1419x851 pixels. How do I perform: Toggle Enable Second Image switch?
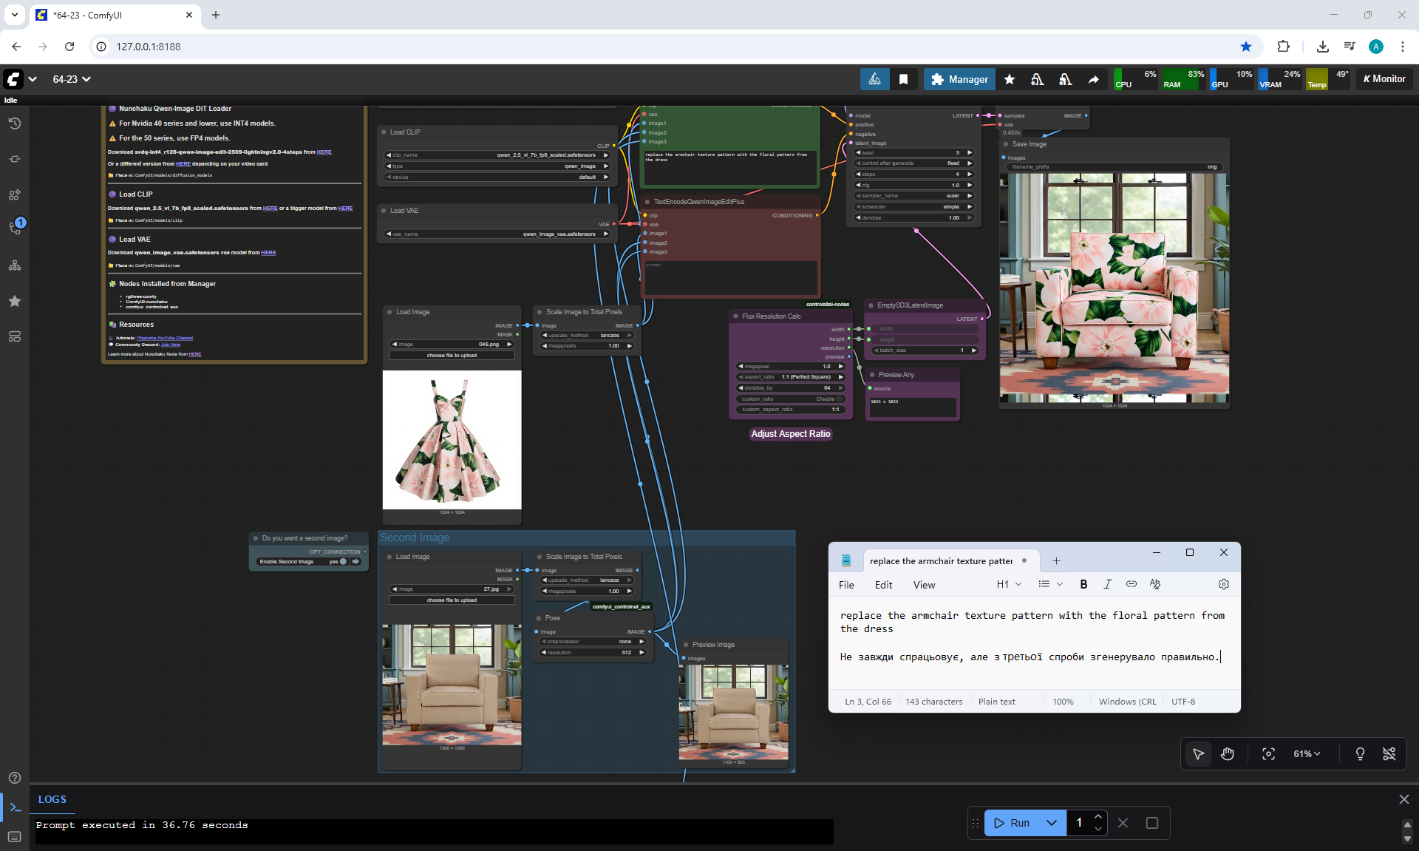click(x=343, y=561)
